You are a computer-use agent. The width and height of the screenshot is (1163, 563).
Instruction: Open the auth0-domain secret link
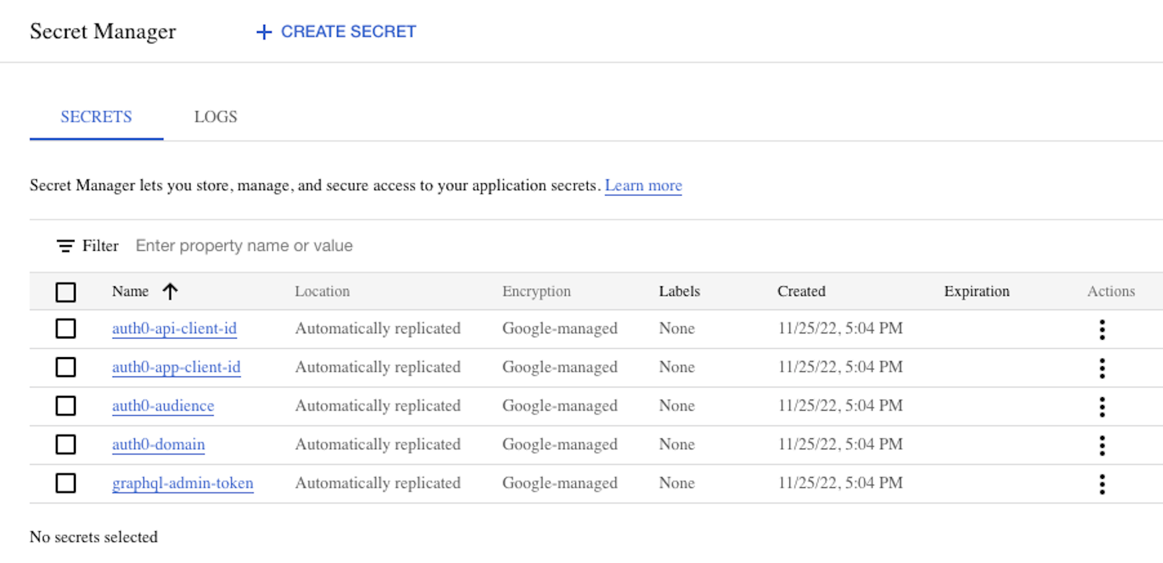click(x=159, y=444)
